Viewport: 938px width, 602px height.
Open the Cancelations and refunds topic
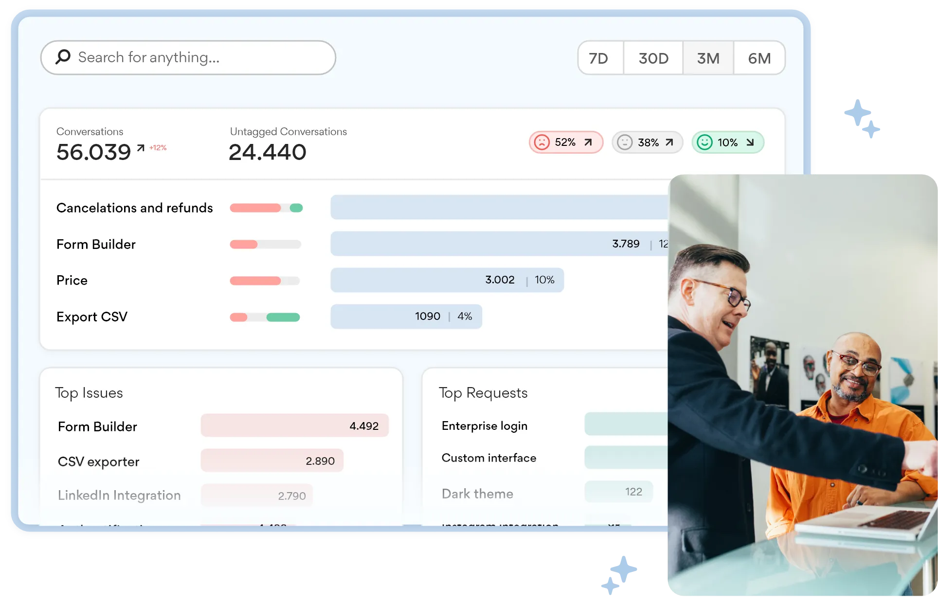pos(134,208)
